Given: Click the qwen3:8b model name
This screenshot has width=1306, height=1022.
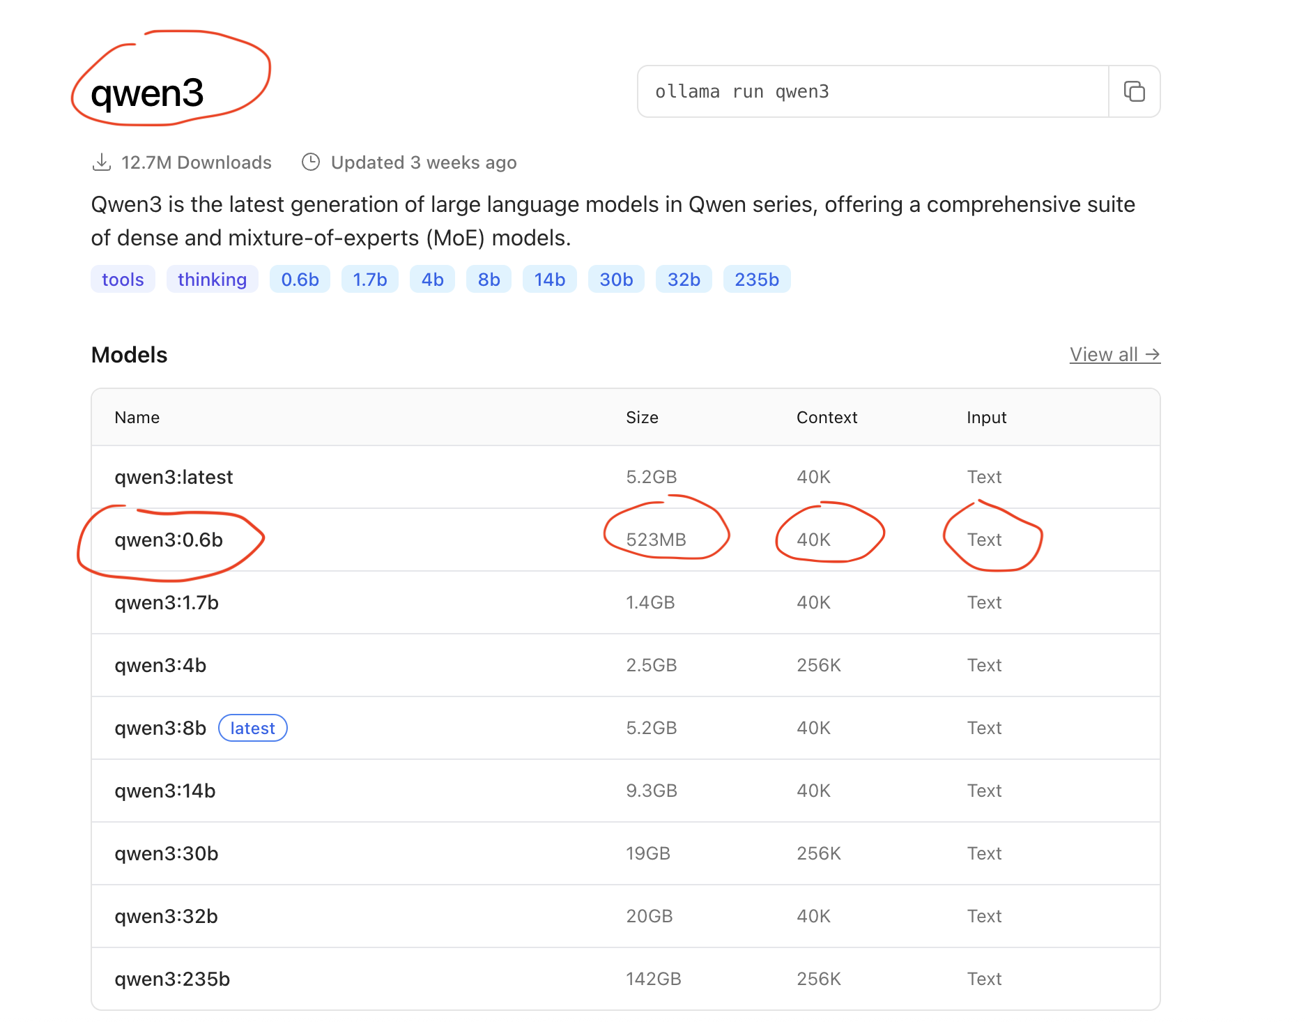Looking at the screenshot, I should [x=160, y=728].
